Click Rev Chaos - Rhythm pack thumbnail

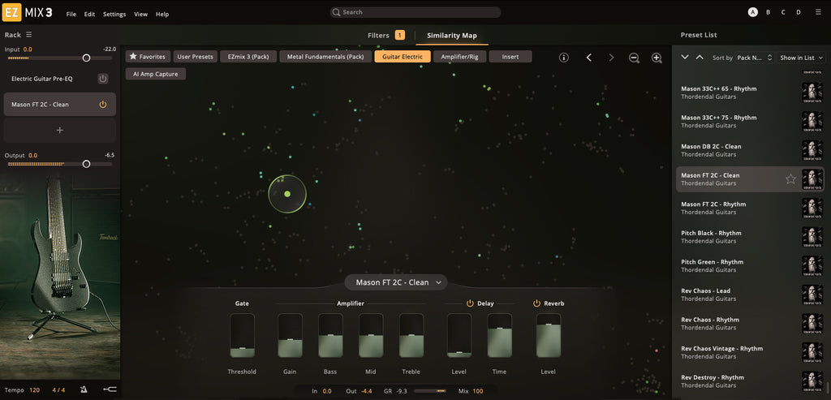(812, 324)
